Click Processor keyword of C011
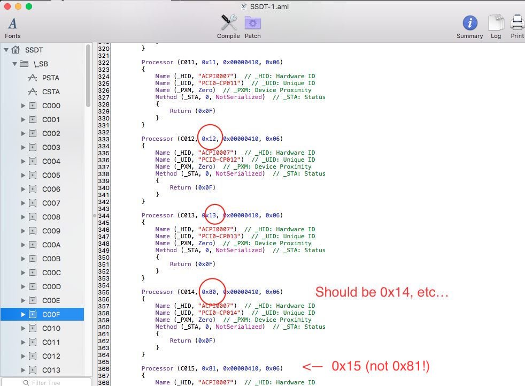 157,62
